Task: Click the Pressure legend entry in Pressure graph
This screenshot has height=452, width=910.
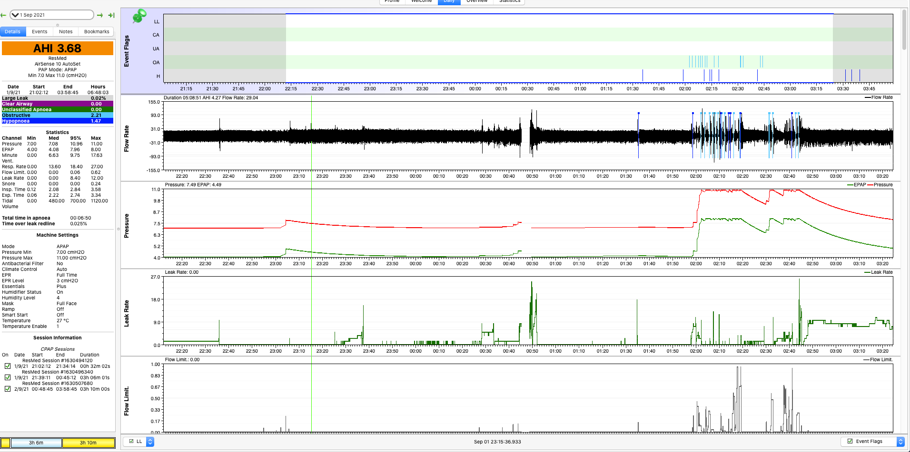Action: coord(880,185)
